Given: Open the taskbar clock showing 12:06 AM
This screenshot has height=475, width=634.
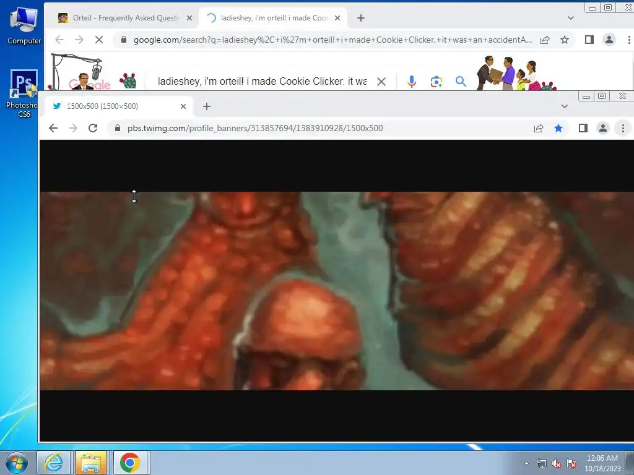Looking at the screenshot, I should 602,463.
